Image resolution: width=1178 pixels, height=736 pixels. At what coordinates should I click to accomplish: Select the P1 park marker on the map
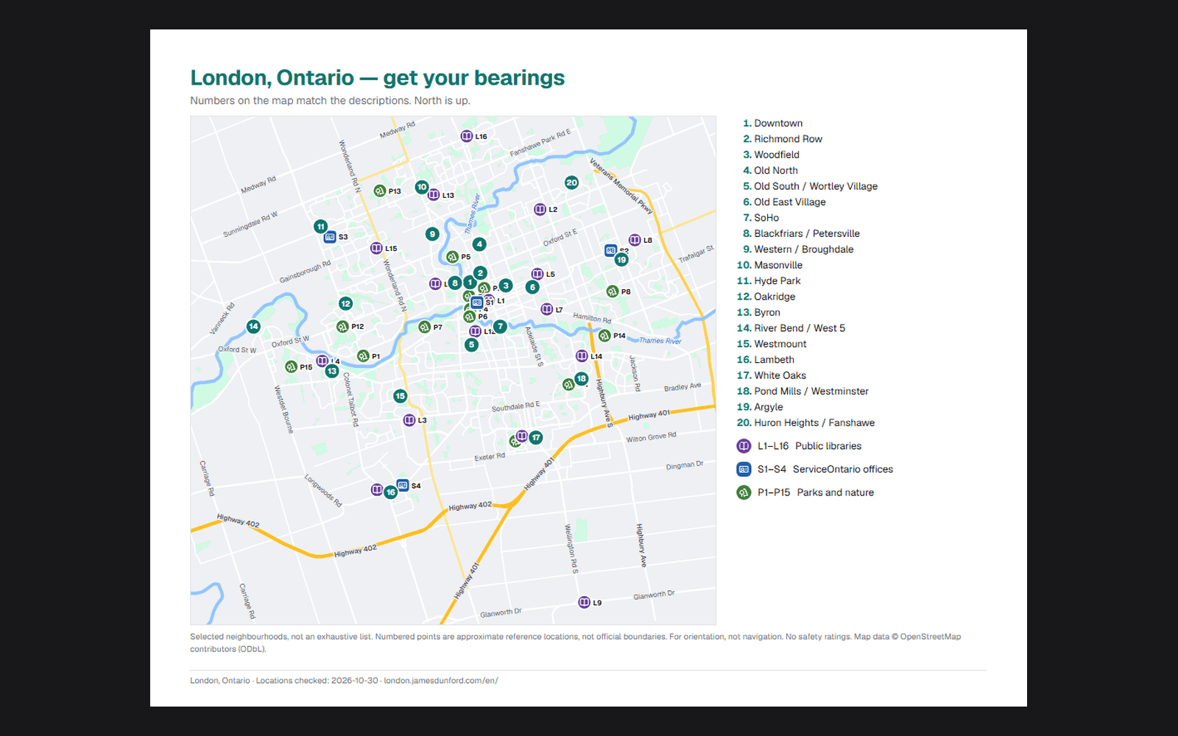click(363, 356)
